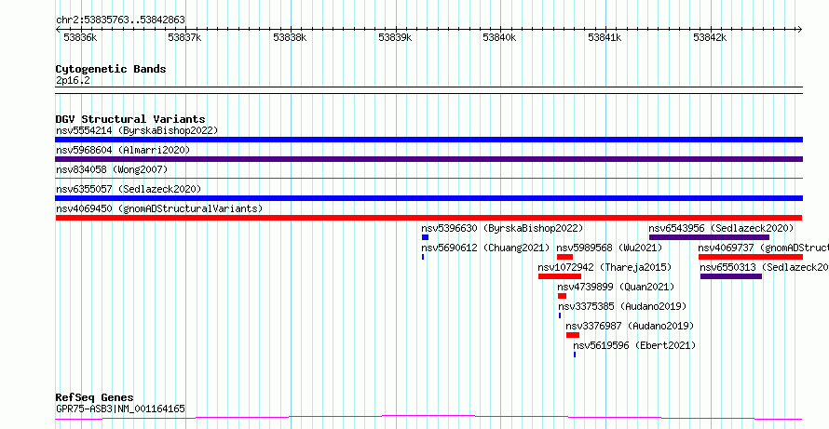Open the nsv4739899 (Quan2021) label
829x429 pixels.
616,287
